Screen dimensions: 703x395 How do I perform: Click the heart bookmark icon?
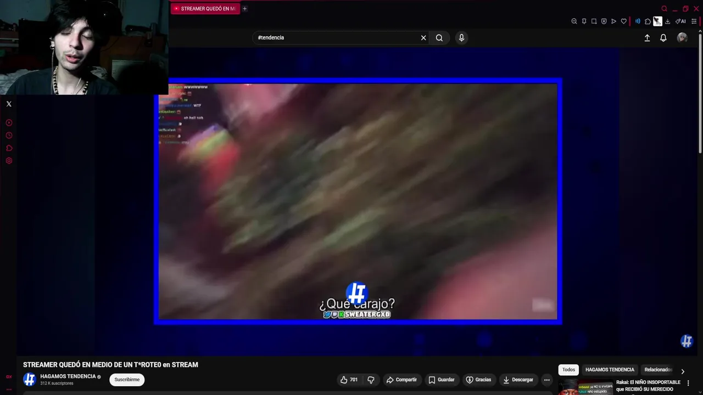coord(623,21)
